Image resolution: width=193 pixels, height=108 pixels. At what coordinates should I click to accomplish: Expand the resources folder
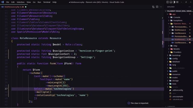pyautogui.click(x=168, y=74)
